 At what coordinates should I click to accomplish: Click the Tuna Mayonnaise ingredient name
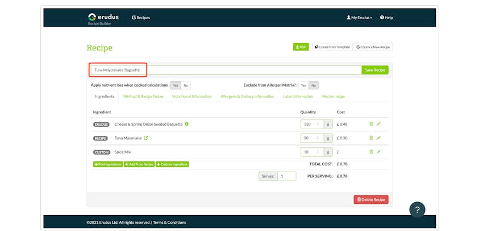click(128, 138)
